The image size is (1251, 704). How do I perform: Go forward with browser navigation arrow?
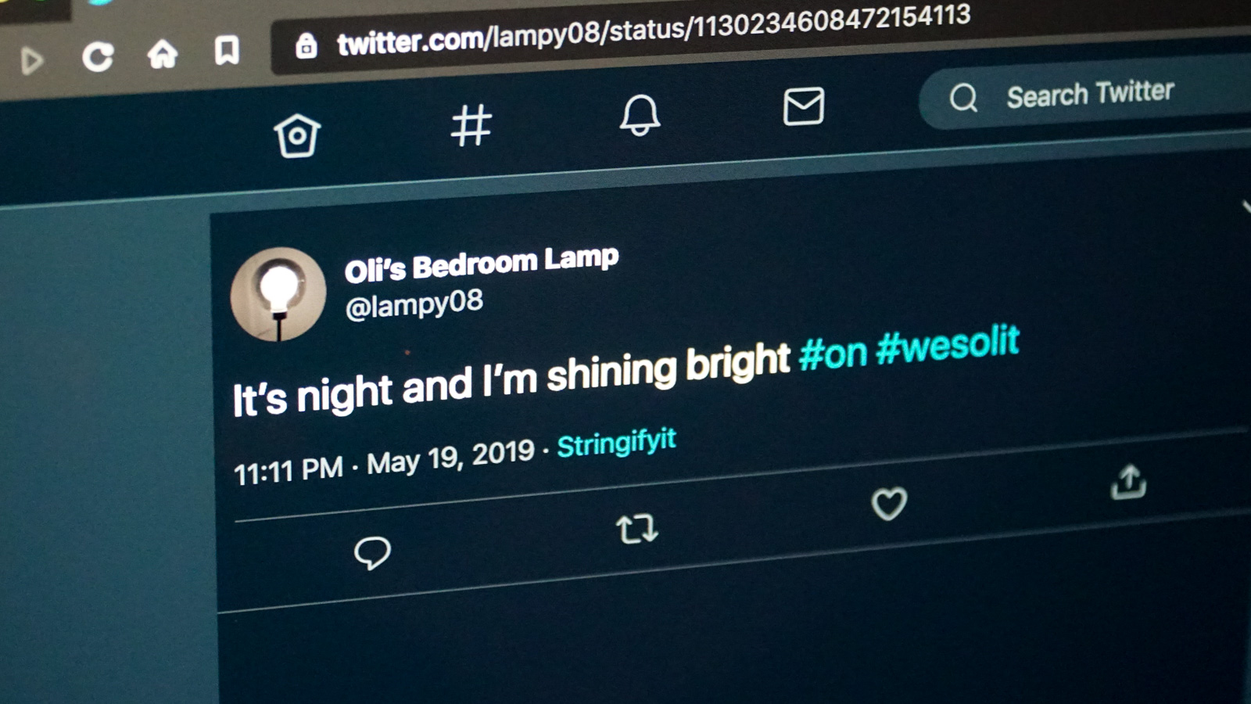pyautogui.click(x=31, y=60)
